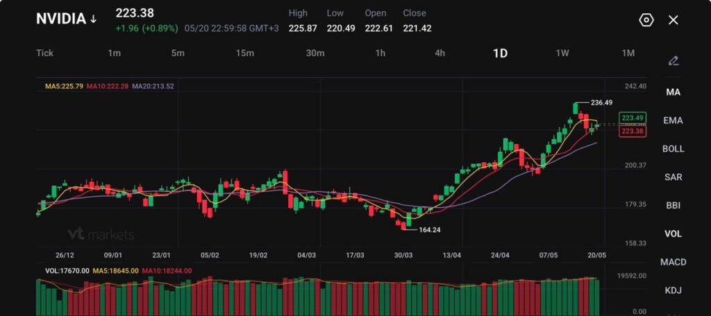This screenshot has width=711, height=316.
Task: Select the 30m timeframe
Action: click(315, 53)
